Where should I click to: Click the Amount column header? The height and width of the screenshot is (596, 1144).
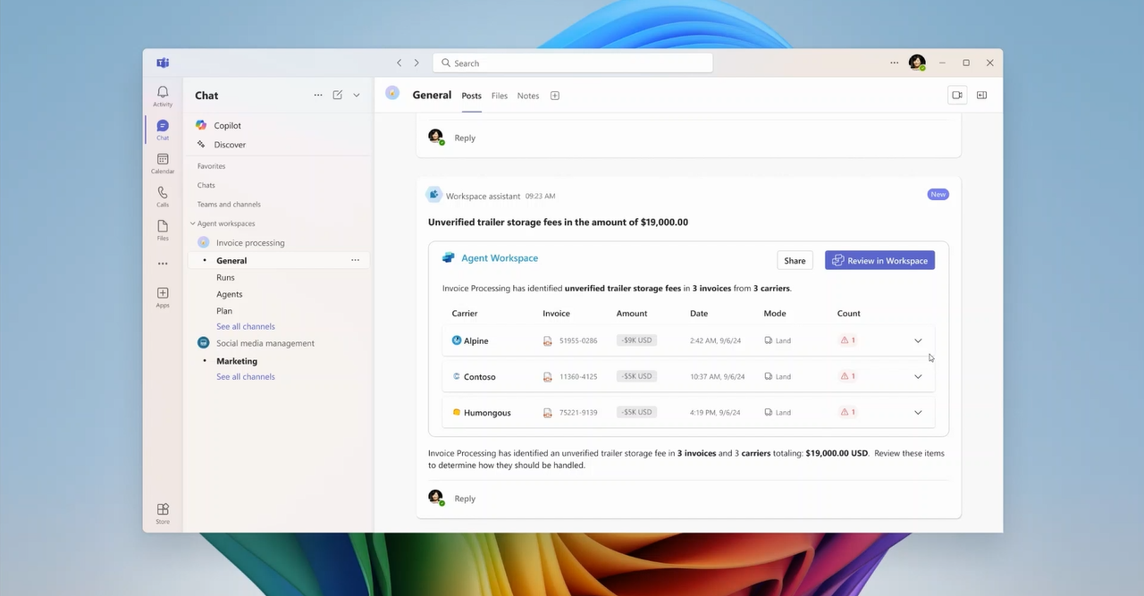click(632, 314)
